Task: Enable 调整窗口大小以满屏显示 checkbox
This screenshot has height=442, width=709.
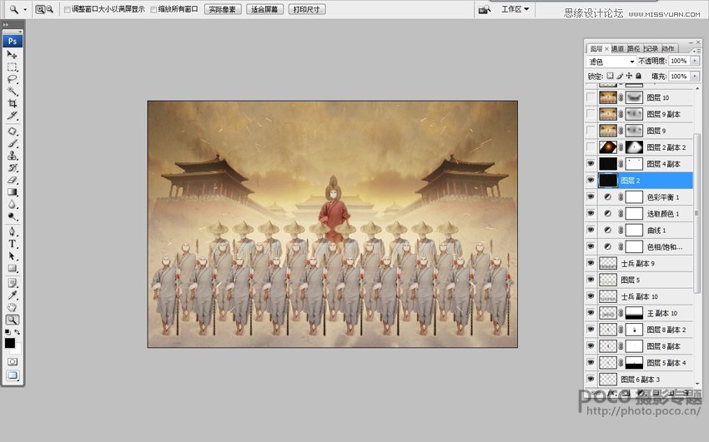Action: click(67, 9)
